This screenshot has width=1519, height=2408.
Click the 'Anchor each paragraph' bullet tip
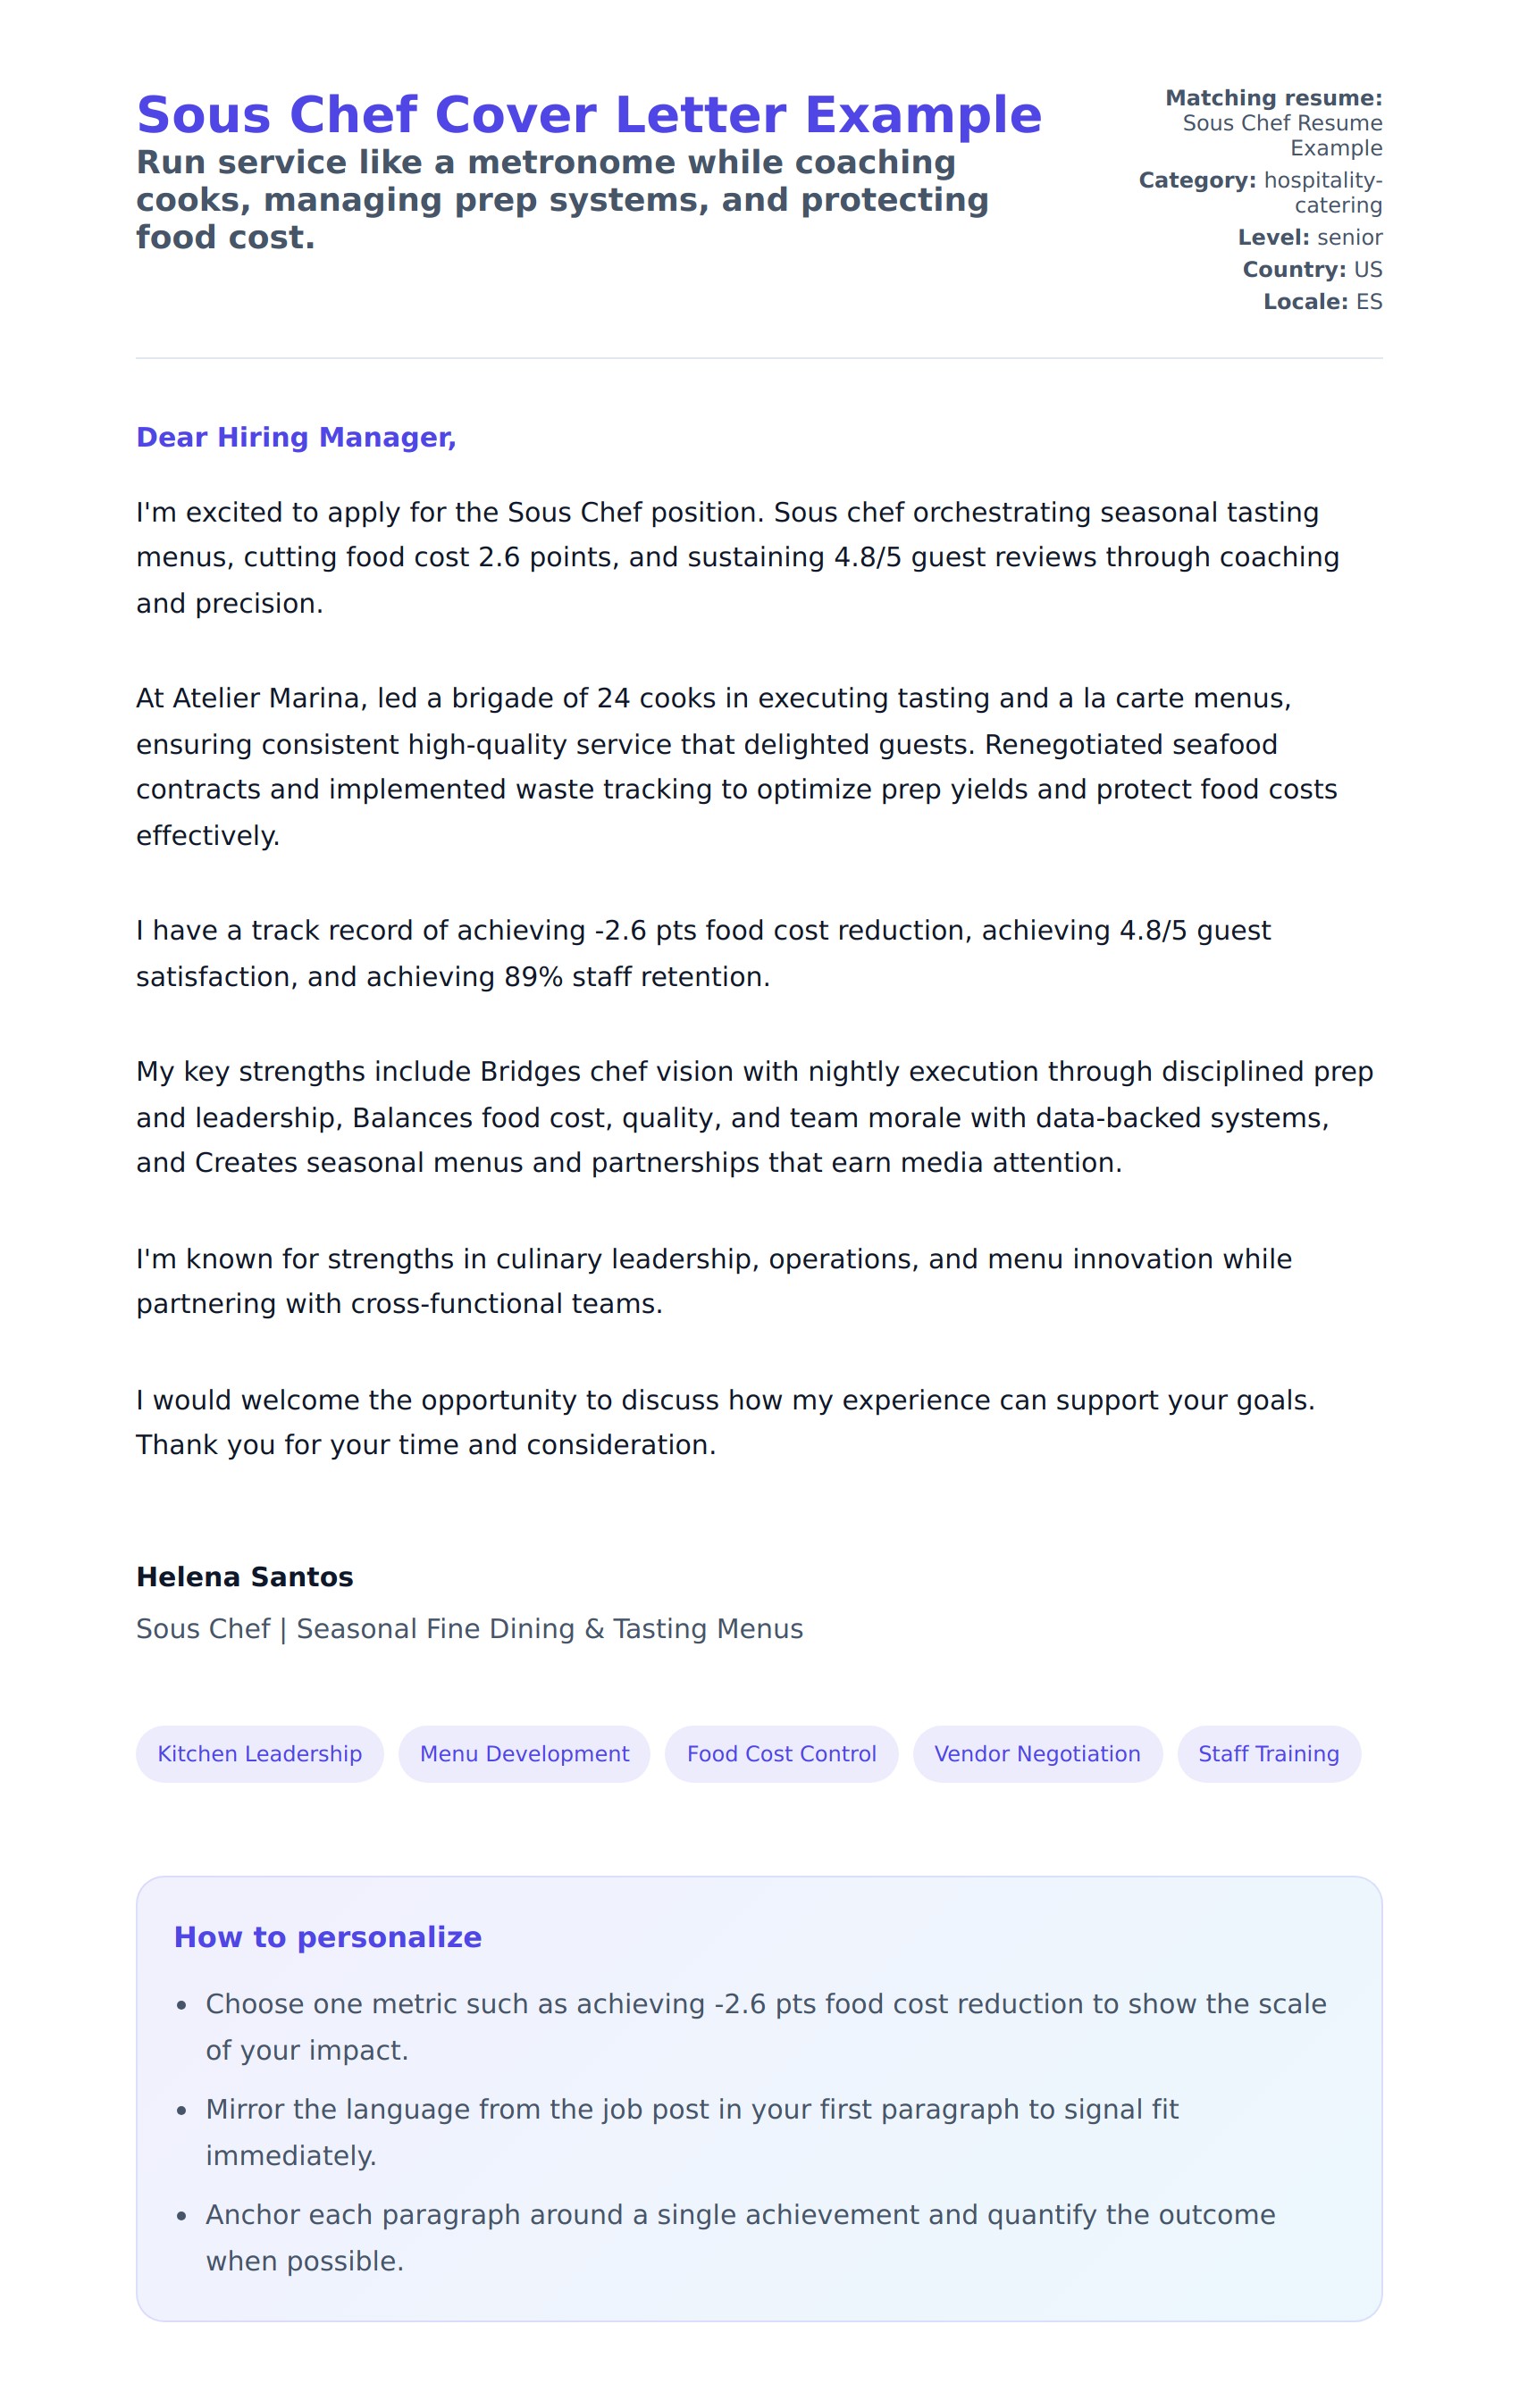tap(740, 2237)
